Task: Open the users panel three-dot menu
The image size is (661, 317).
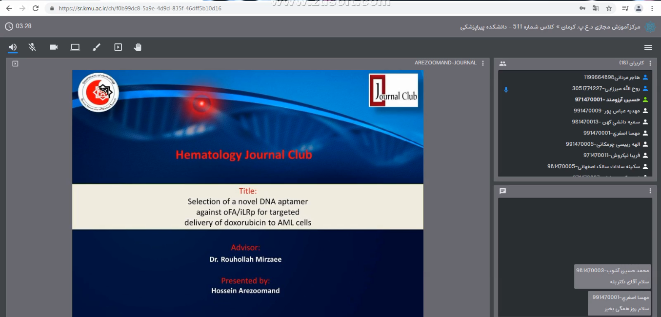Action: (650, 63)
